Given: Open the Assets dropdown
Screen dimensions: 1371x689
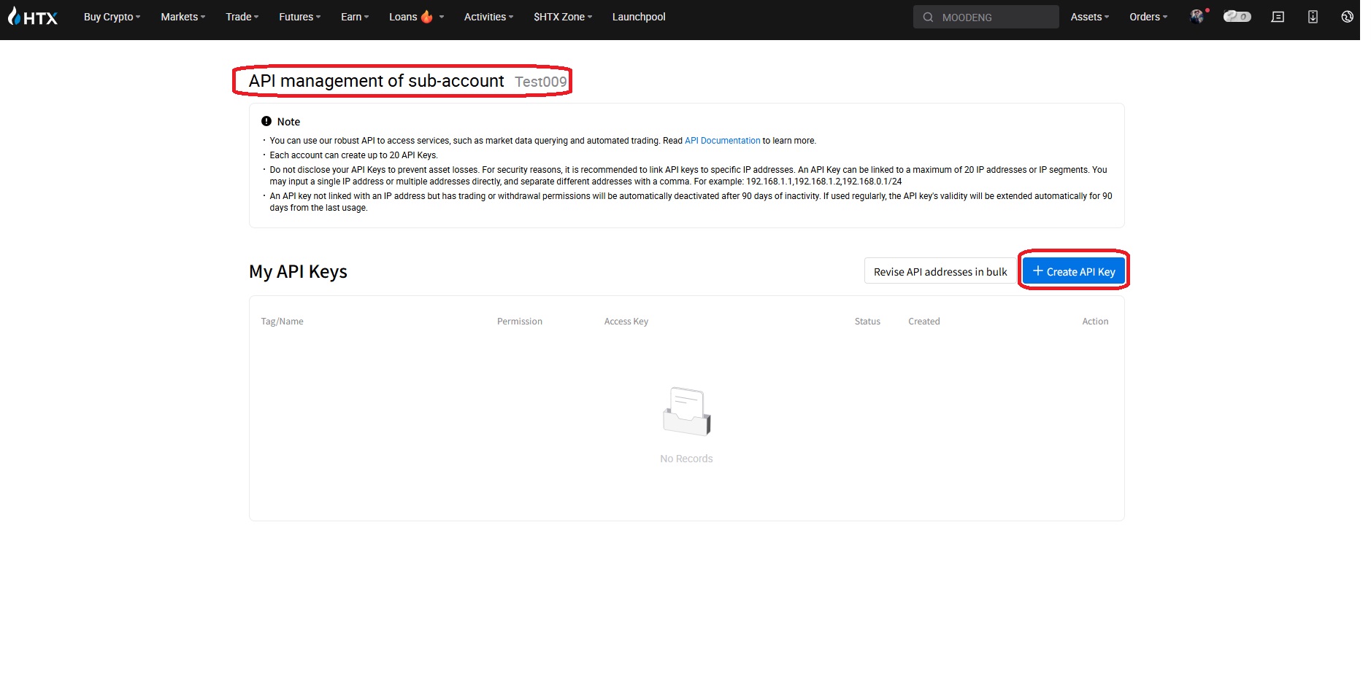Looking at the screenshot, I should pos(1089,17).
